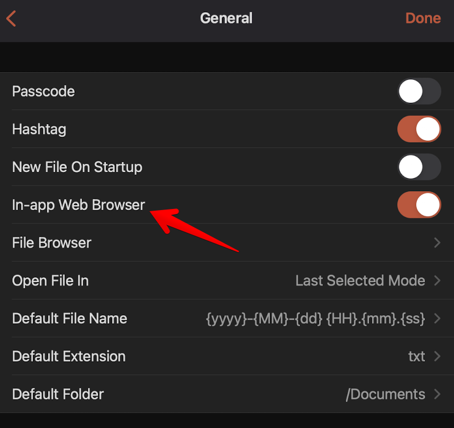Click the Last Selected Mode value
Screen dimensions: 454x428
[x=360, y=280]
